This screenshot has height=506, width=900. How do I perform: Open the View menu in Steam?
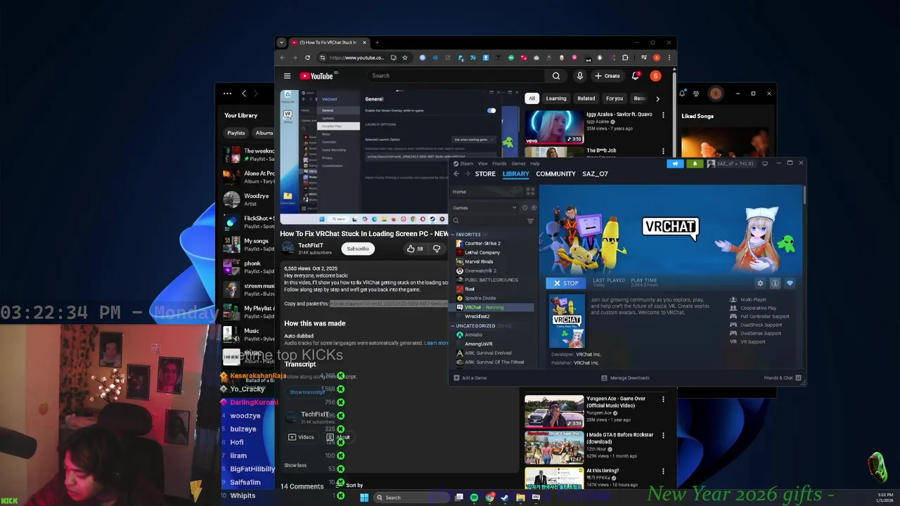tap(483, 164)
